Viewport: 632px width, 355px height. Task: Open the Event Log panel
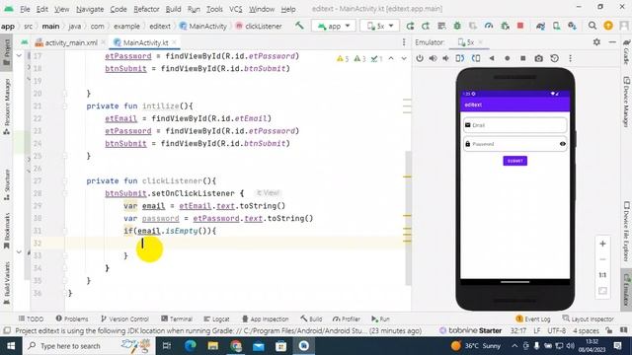[533, 319]
